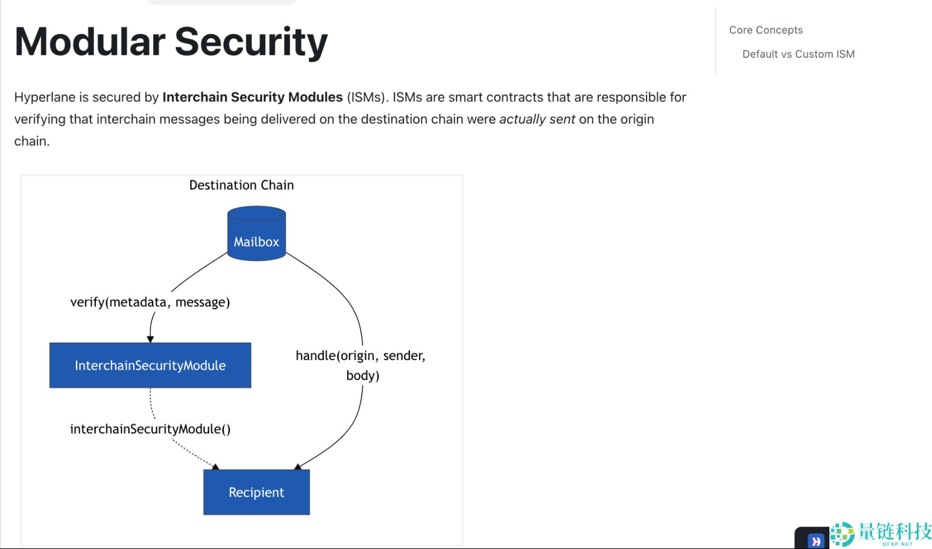Click the handle(origin, sender, body) label

(361, 365)
